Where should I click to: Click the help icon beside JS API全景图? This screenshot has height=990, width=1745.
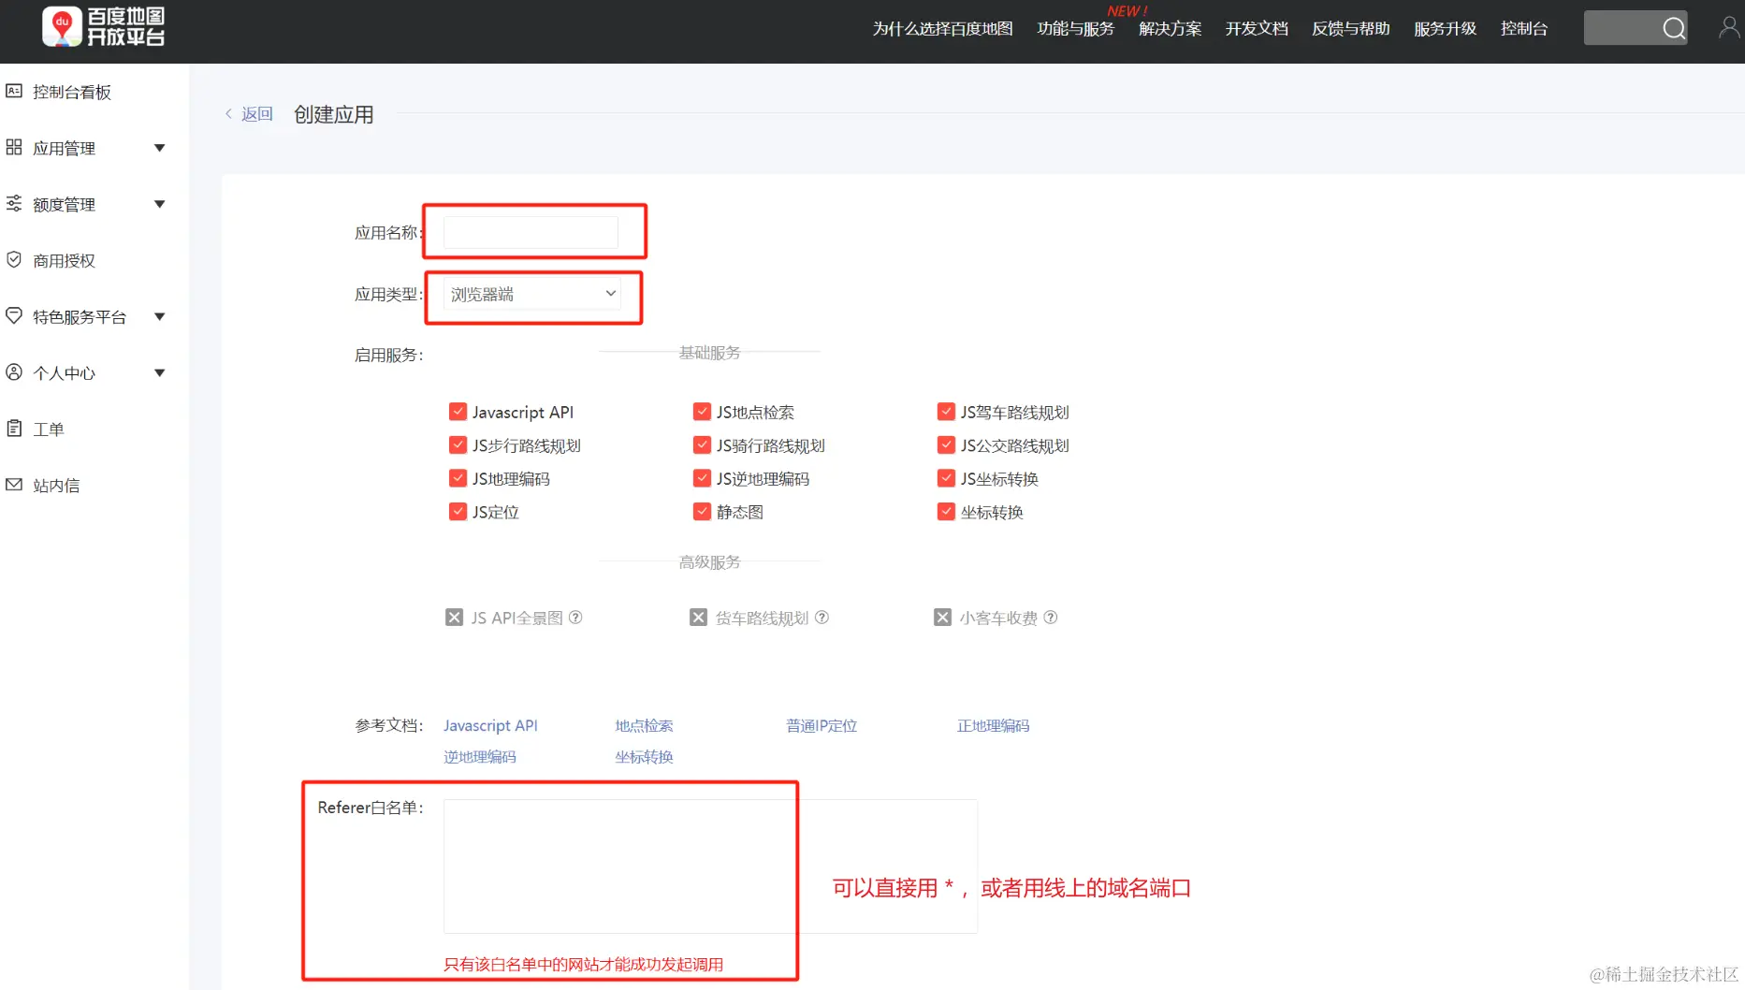coord(575,618)
